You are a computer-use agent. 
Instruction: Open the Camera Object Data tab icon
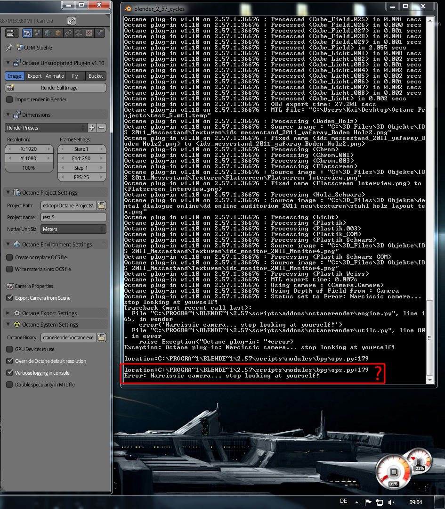(79, 33)
